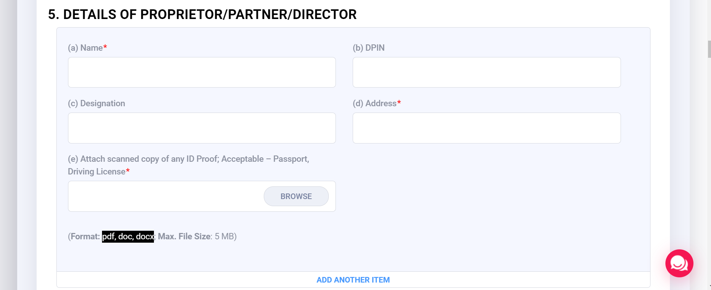Focus the DPIN text box
This screenshot has height=290, width=711.
pyautogui.click(x=486, y=72)
